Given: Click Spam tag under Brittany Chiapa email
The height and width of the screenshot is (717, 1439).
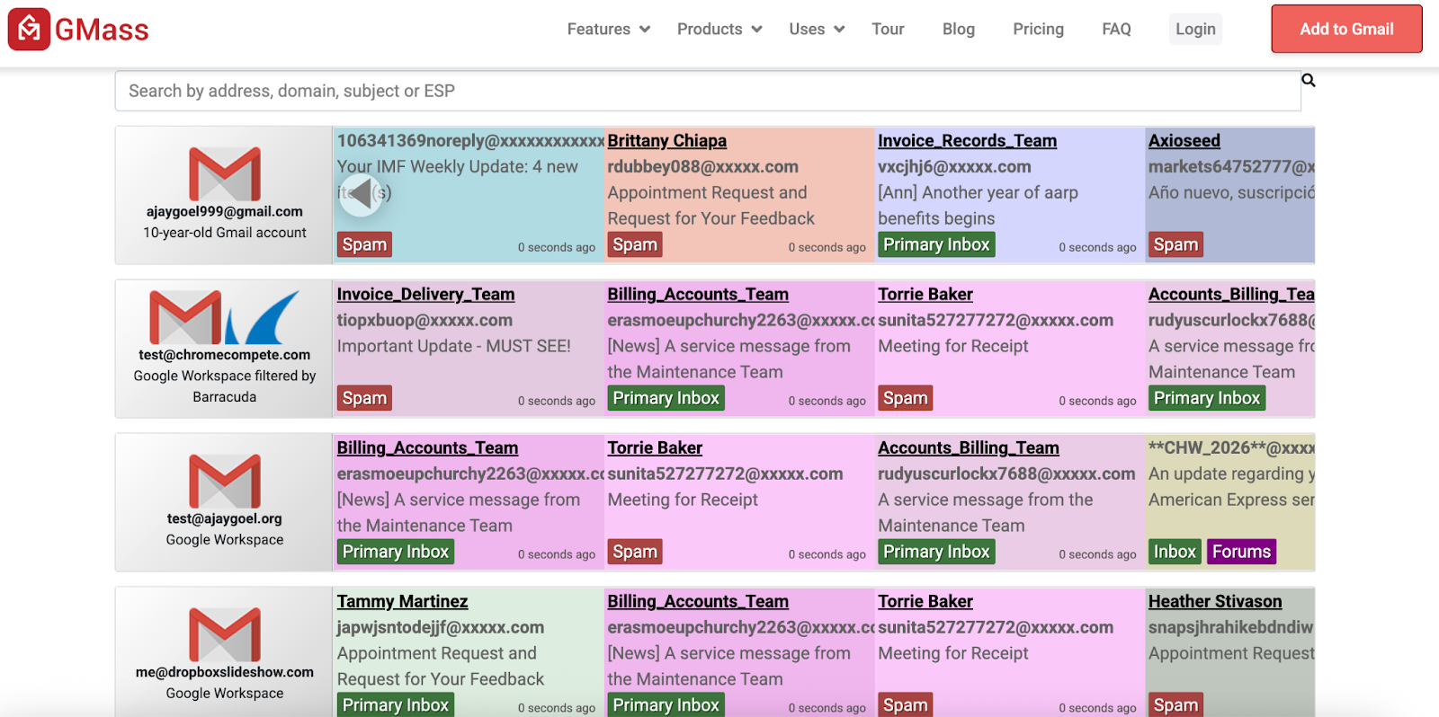Looking at the screenshot, I should [635, 244].
